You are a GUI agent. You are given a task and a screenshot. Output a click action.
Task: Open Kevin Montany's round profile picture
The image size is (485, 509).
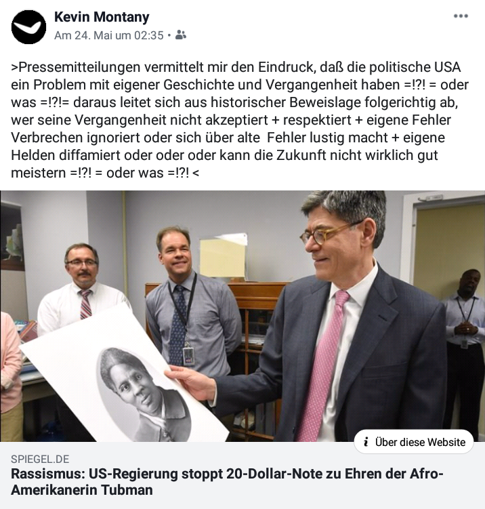pyautogui.click(x=28, y=26)
